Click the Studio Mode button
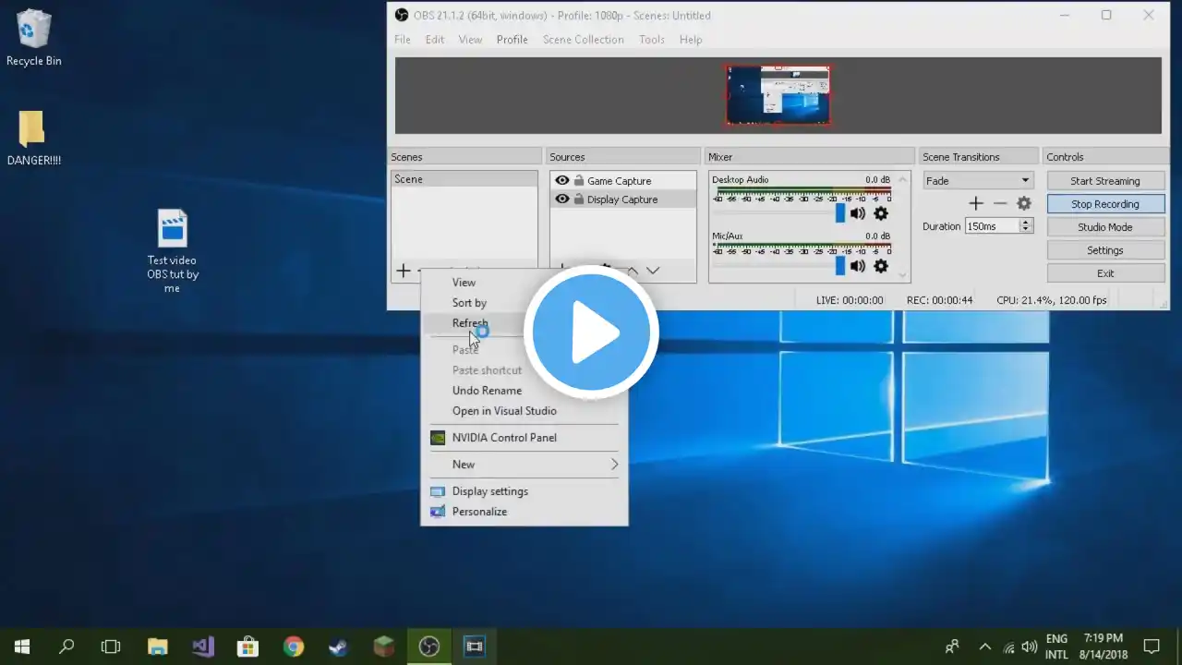 (x=1105, y=227)
